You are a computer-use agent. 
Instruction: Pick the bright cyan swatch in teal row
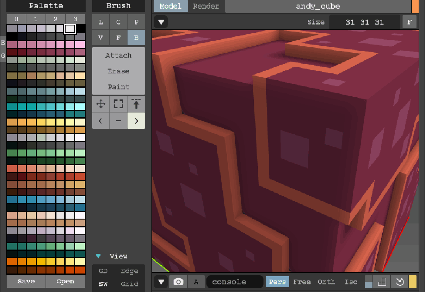(x=80, y=106)
